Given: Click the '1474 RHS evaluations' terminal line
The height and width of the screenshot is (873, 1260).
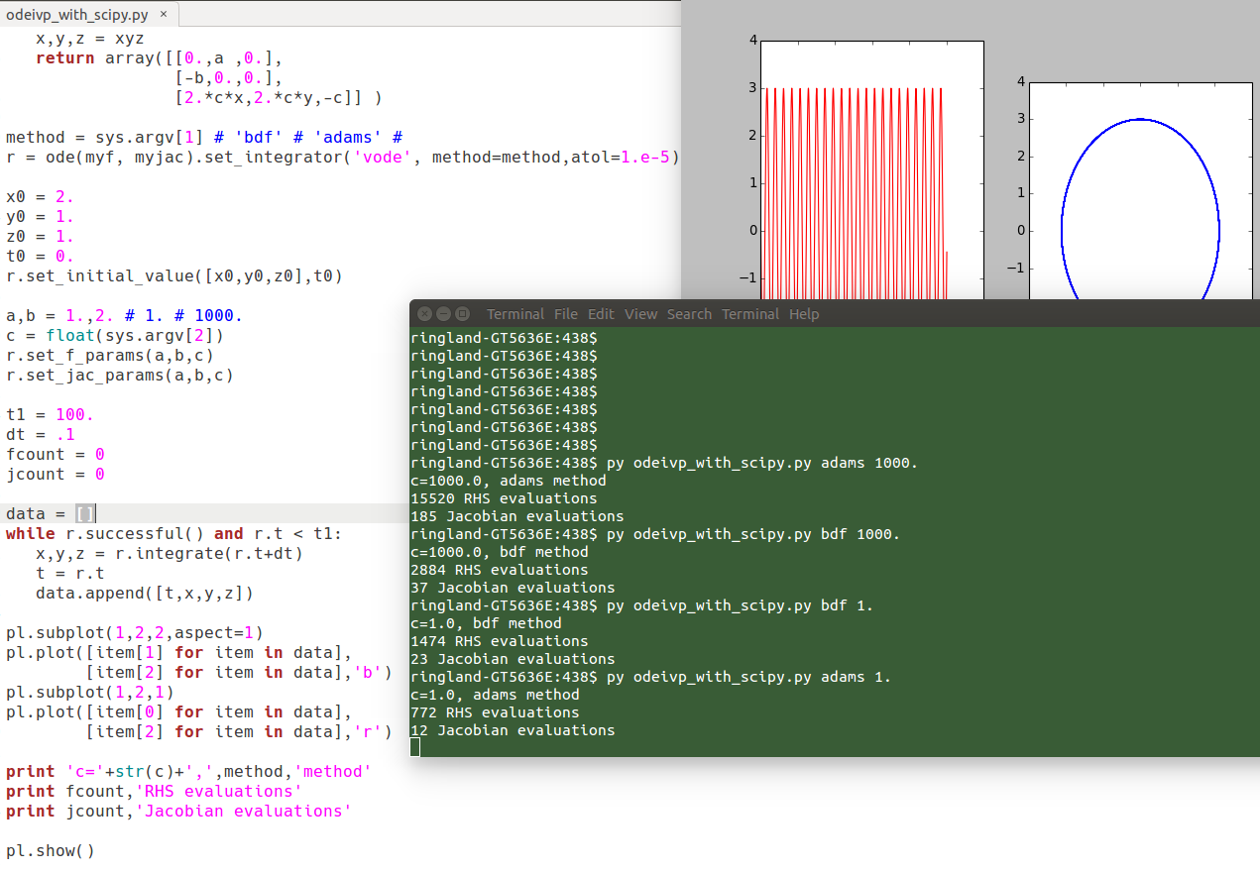Looking at the screenshot, I should (x=499, y=641).
